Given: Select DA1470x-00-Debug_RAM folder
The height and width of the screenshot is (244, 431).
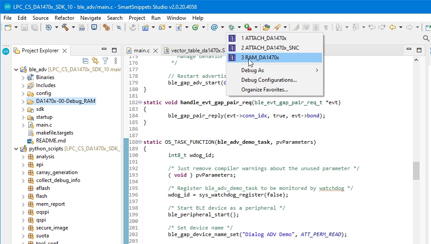Looking at the screenshot, I should 66,101.
